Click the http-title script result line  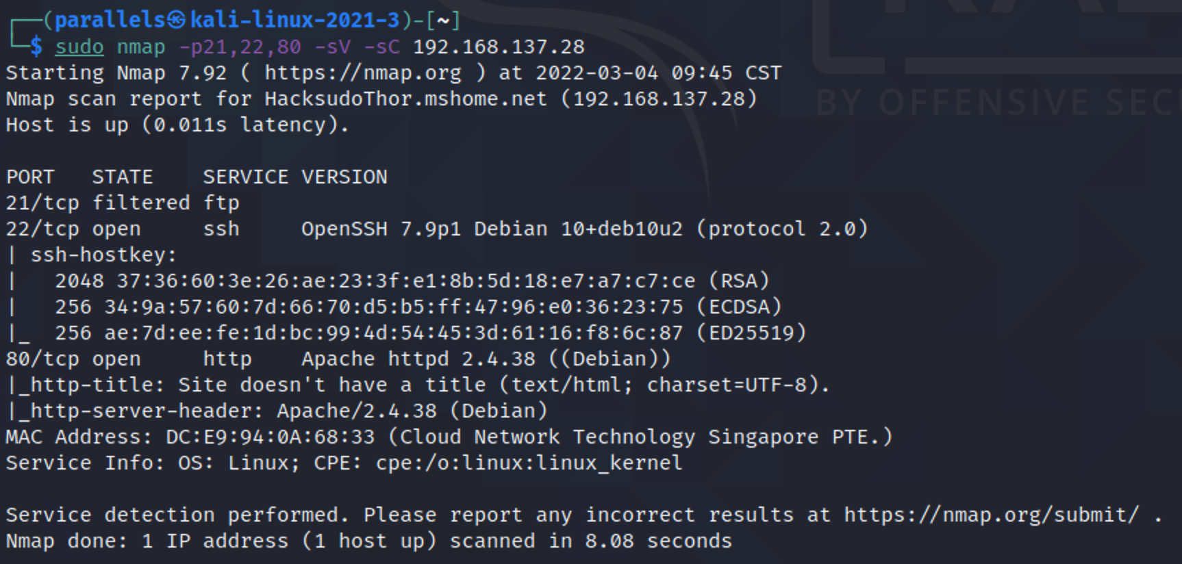click(418, 385)
